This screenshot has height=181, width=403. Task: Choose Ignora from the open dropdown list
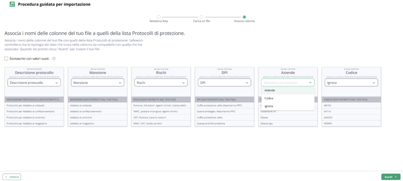pos(288,106)
